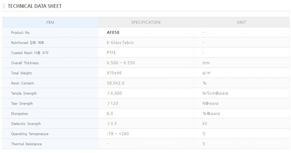
Task: Select the Product No. row label
Action: point(21,33)
